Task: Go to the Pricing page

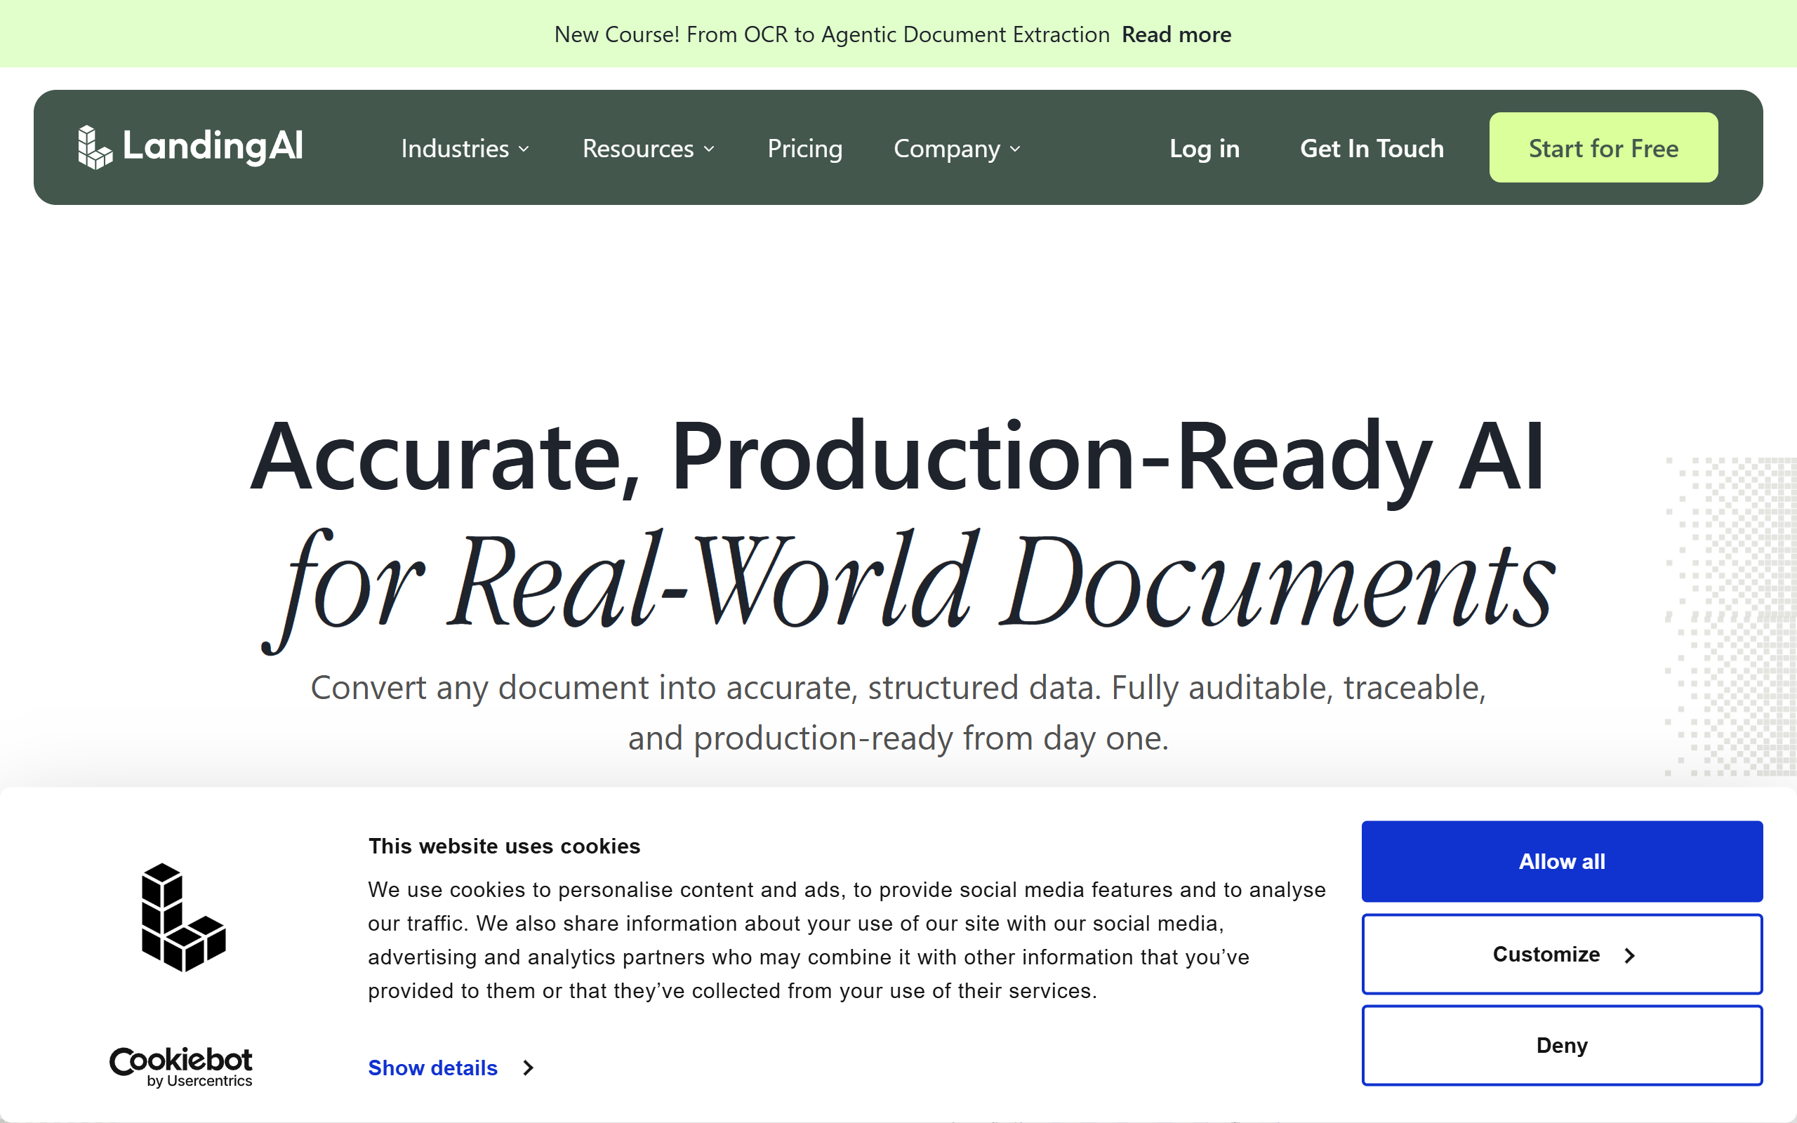Action: pos(805,148)
